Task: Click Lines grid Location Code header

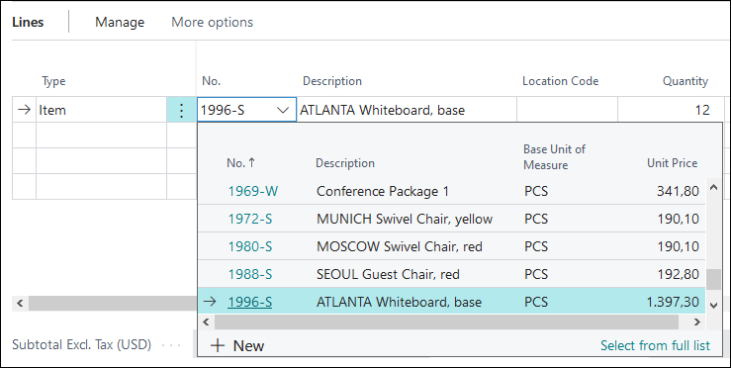Action: click(561, 81)
